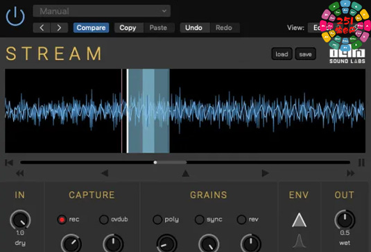The image size is (371, 252).
Task: Click the fast forward double arrow
Action: [351, 174]
